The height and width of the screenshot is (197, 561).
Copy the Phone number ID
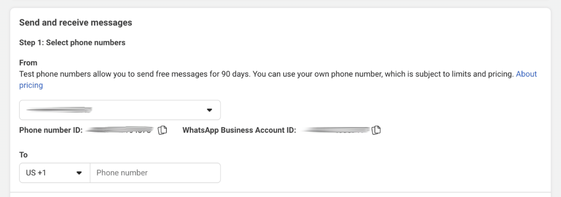pos(162,130)
